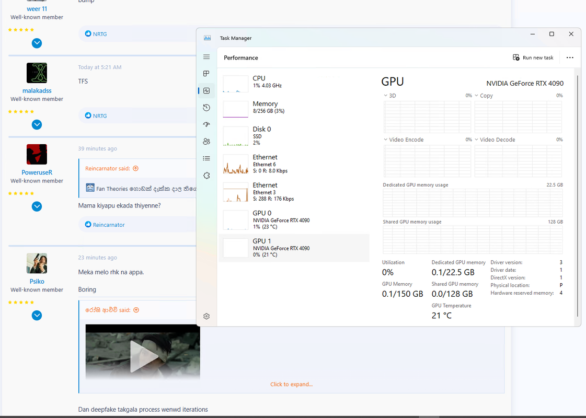The width and height of the screenshot is (586, 418).
Task: Open Users icon in Task Manager sidebar
Action: [206, 142]
